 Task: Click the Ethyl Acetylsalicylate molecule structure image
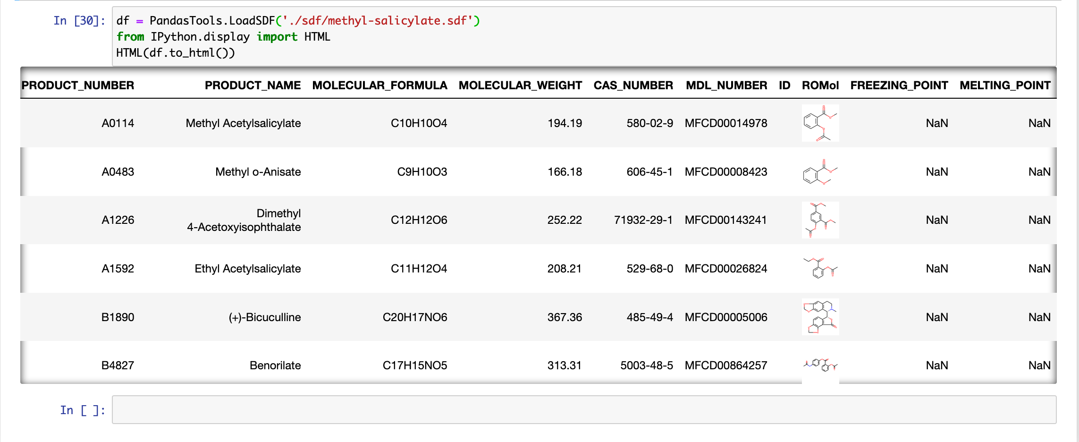coord(820,268)
